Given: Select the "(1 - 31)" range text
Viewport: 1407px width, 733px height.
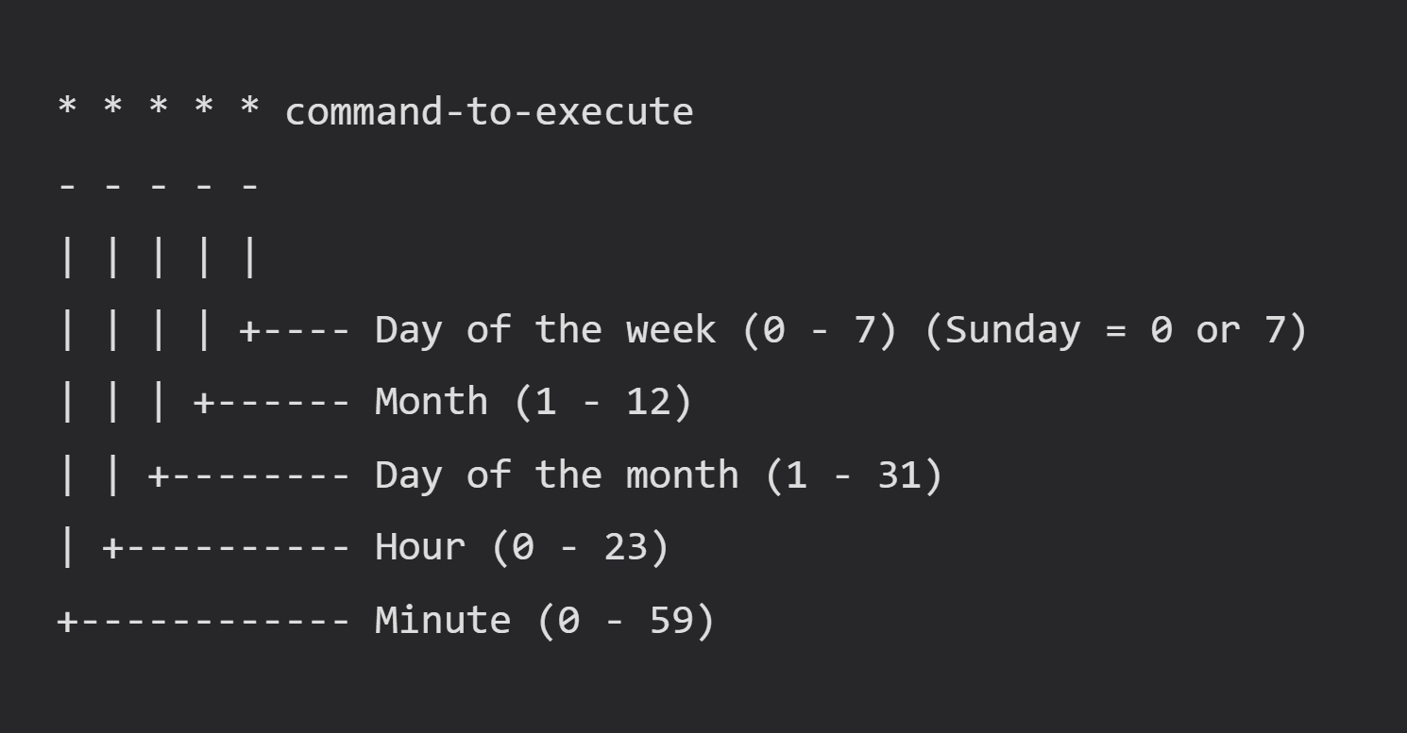Looking at the screenshot, I should tap(854, 475).
